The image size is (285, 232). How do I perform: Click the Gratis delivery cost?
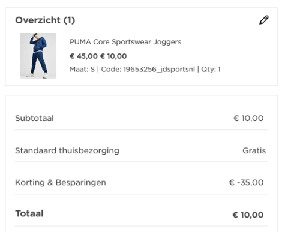tap(254, 150)
